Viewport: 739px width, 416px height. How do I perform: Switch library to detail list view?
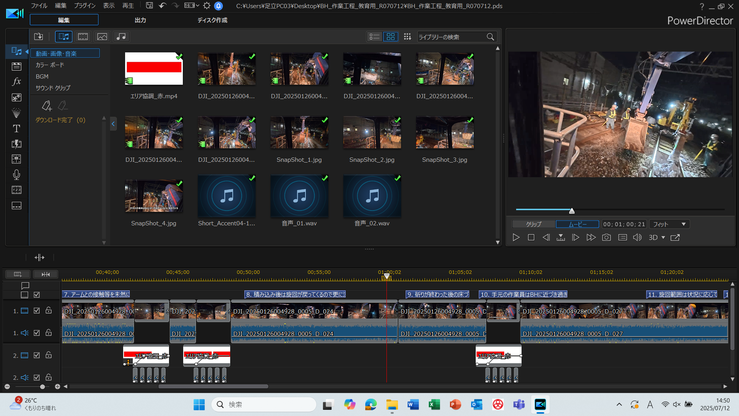pyautogui.click(x=374, y=37)
